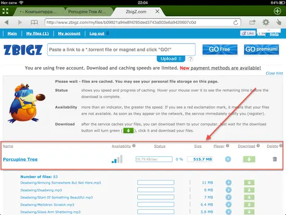Open a new browser tab with plus icon
The width and height of the screenshot is (286, 215).
pos(278,11)
